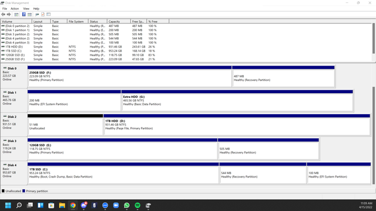Viewport: 376px width, 211px height.
Task: Click the Disk 2 drive icon
Action: coord(5,117)
